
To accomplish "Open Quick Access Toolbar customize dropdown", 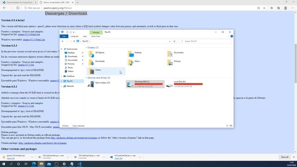I will click(x=73, y=32).
